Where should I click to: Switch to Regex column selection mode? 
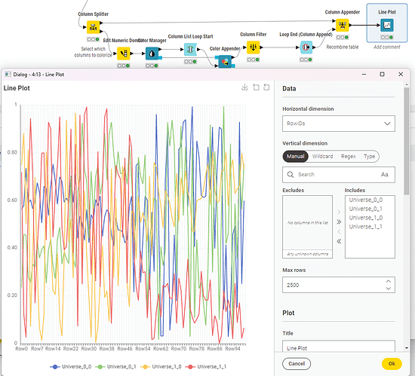click(348, 156)
